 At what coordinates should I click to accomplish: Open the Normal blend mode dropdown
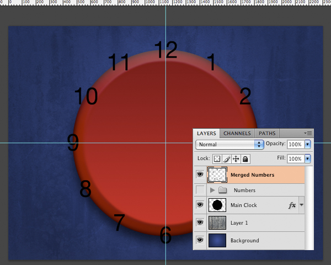pyautogui.click(x=229, y=144)
